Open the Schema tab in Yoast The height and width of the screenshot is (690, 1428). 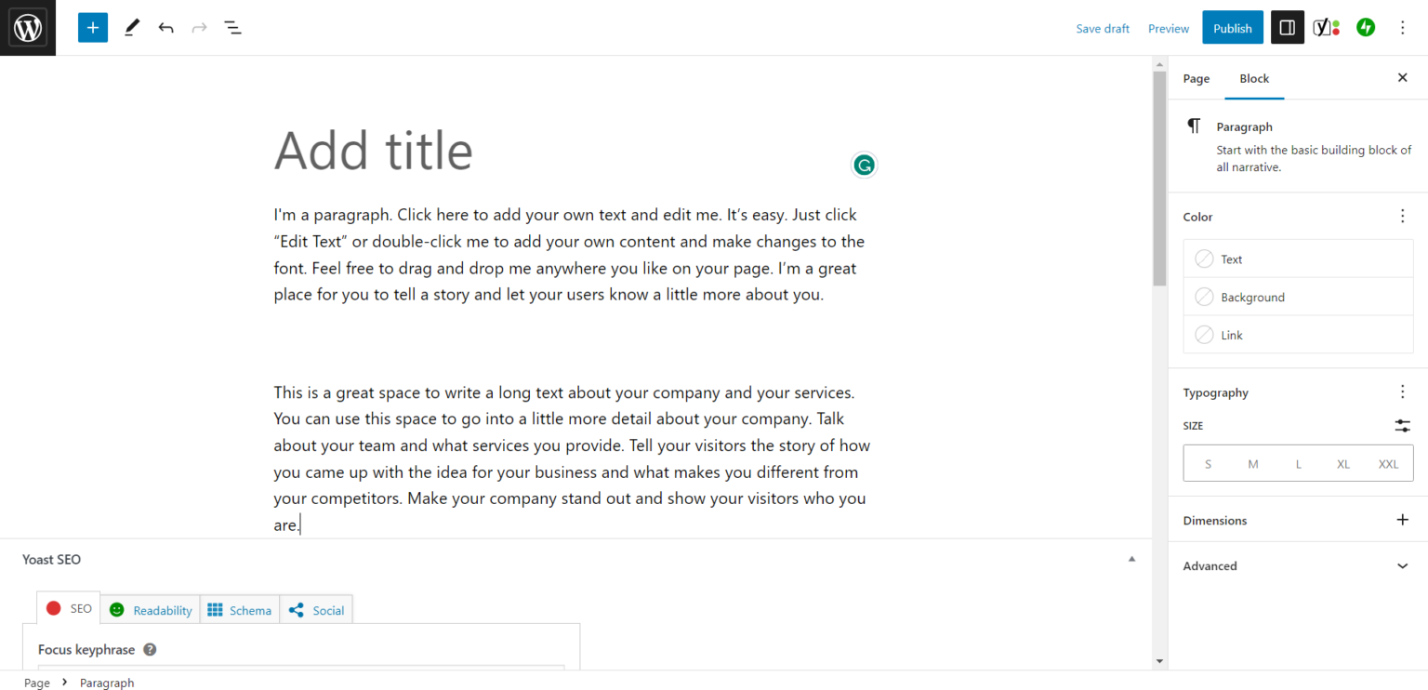coord(240,609)
